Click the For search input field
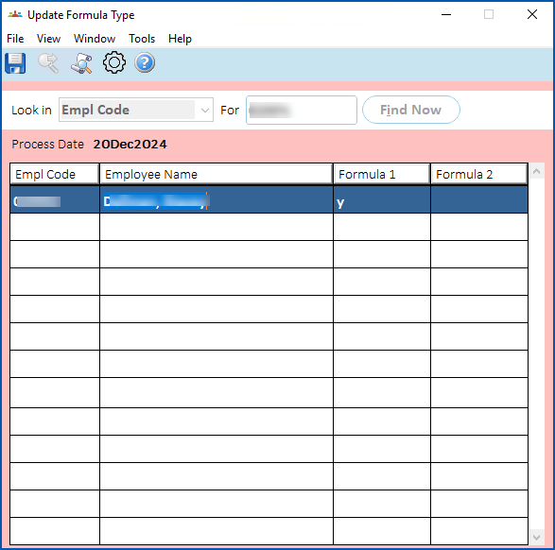 point(302,110)
